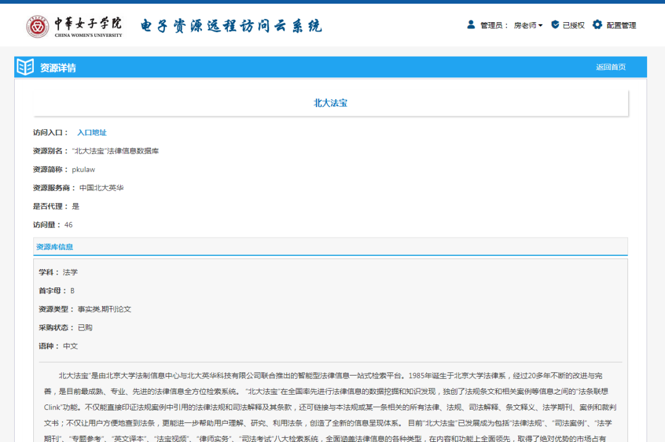The width and height of the screenshot is (665, 442).
Task: Click the 已授权 authorization status label
Action: (573, 25)
